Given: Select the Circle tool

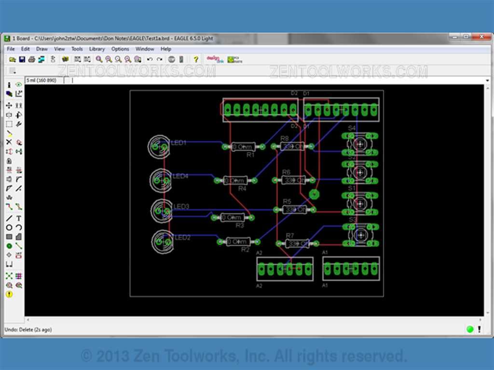Looking at the screenshot, I should pyautogui.click(x=9, y=227).
